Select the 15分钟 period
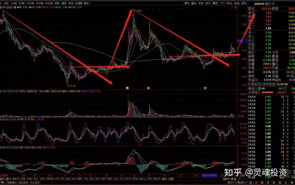The width and height of the screenshot is (295, 185). [x=30, y=3]
